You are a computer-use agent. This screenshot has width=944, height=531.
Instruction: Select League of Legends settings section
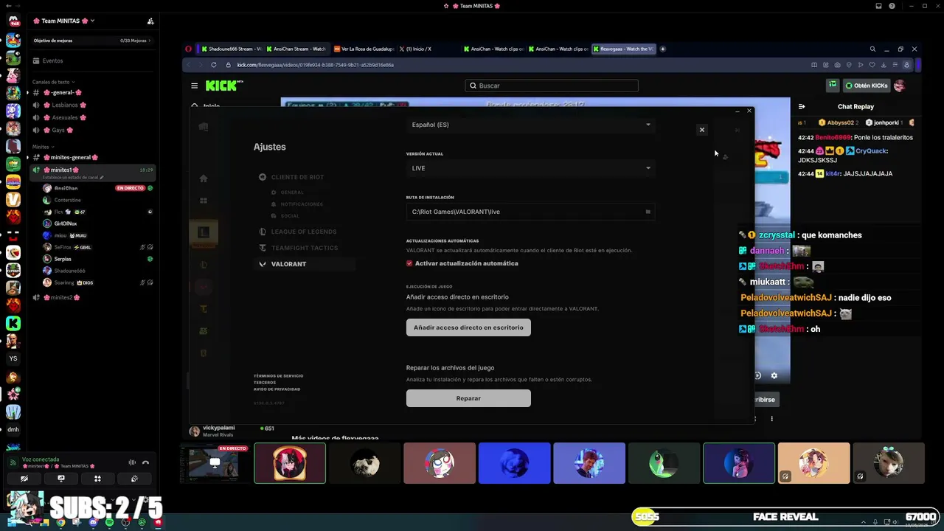click(297, 232)
